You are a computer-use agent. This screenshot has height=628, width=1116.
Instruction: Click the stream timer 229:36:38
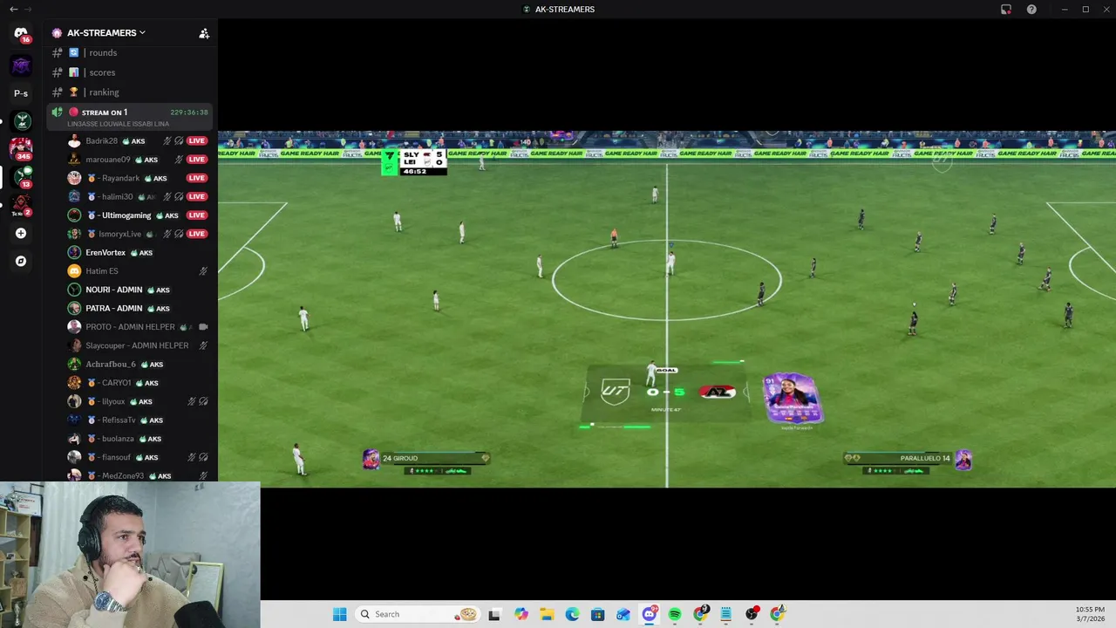(x=189, y=113)
